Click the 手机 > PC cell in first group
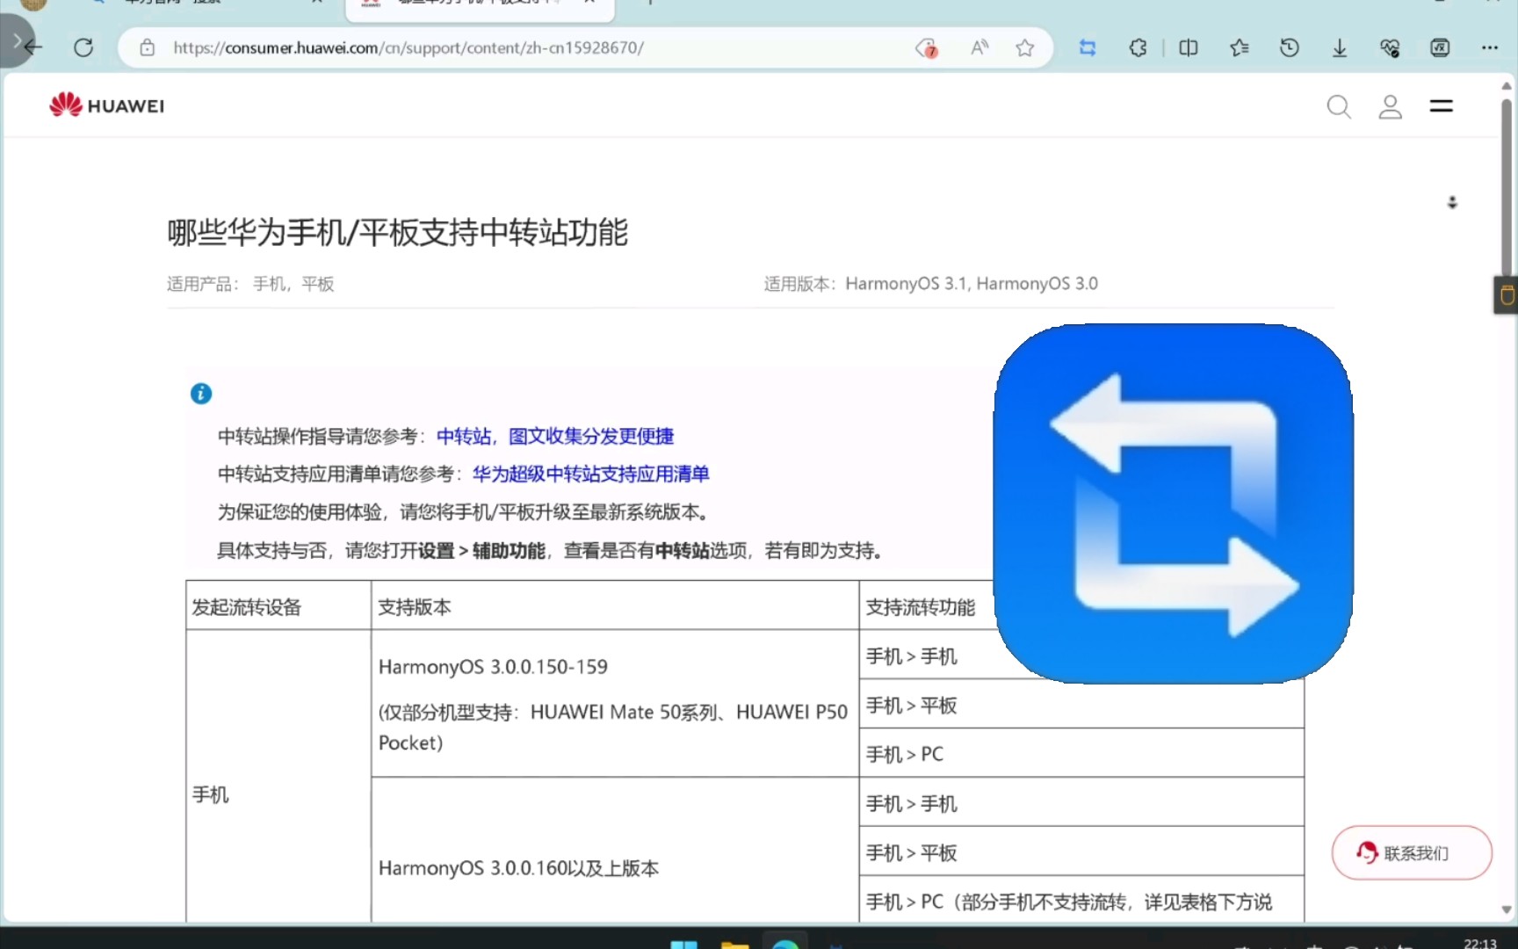Viewport: 1518px width, 949px height. tap(1081, 753)
